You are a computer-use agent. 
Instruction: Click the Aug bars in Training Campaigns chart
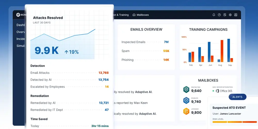220,51
